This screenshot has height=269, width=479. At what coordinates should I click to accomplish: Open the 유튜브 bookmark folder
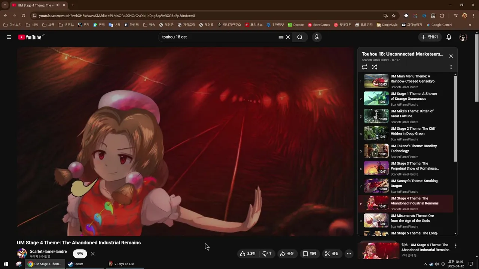[x=66, y=25]
